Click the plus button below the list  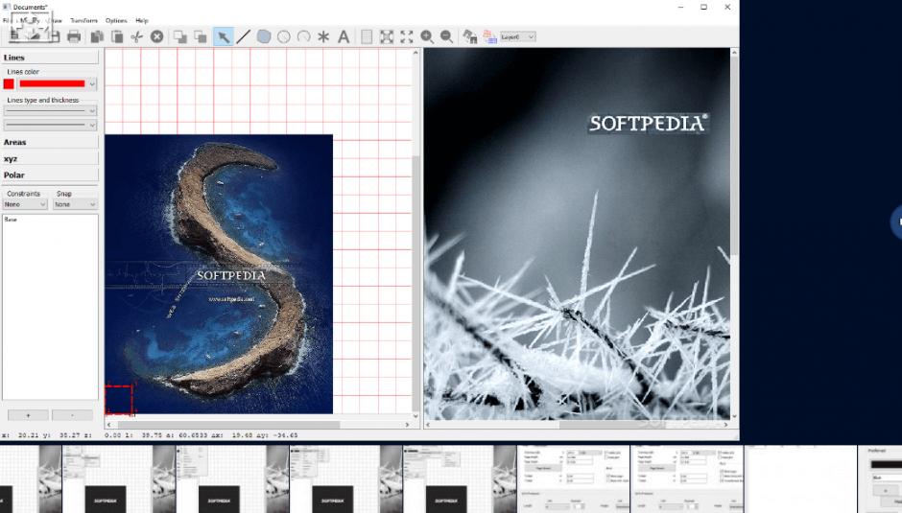[x=28, y=415]
